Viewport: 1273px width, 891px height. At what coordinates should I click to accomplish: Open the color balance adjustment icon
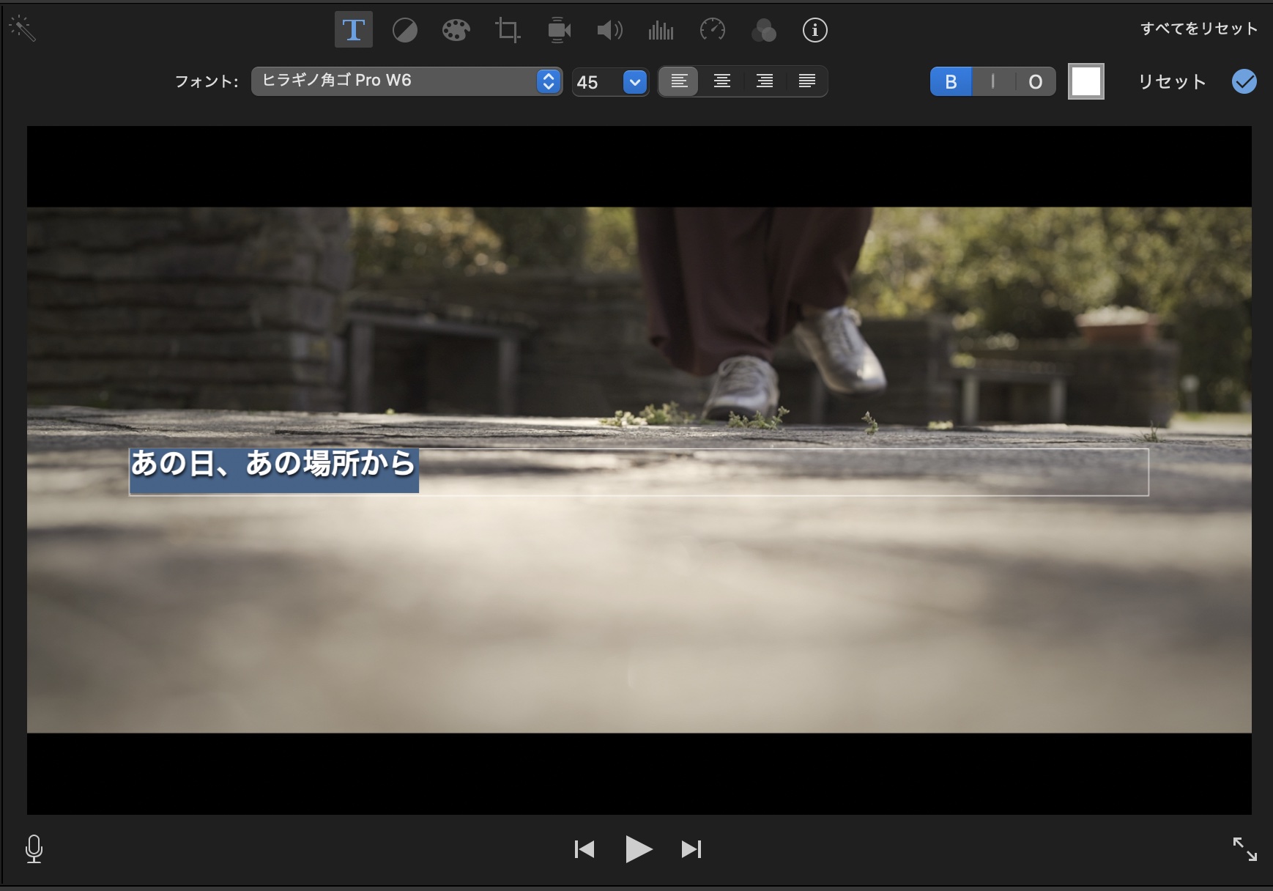tap(404, 30)
